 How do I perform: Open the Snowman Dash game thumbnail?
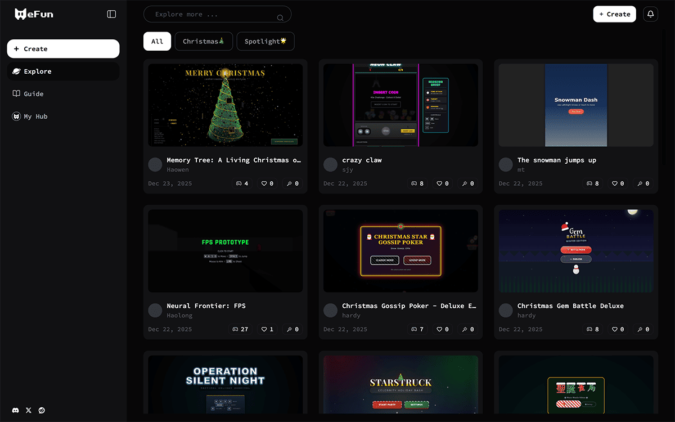[575, 105]
